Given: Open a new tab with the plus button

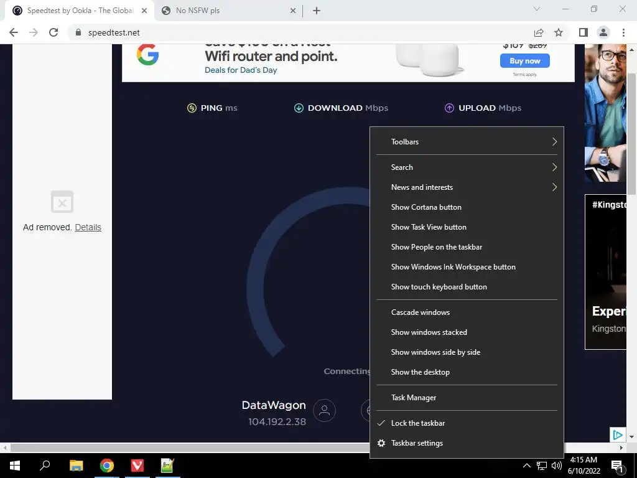Looking at the screenshot, I should click(317, 11).
